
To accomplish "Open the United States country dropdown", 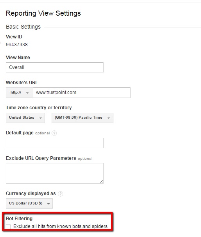I will (25, 118).
